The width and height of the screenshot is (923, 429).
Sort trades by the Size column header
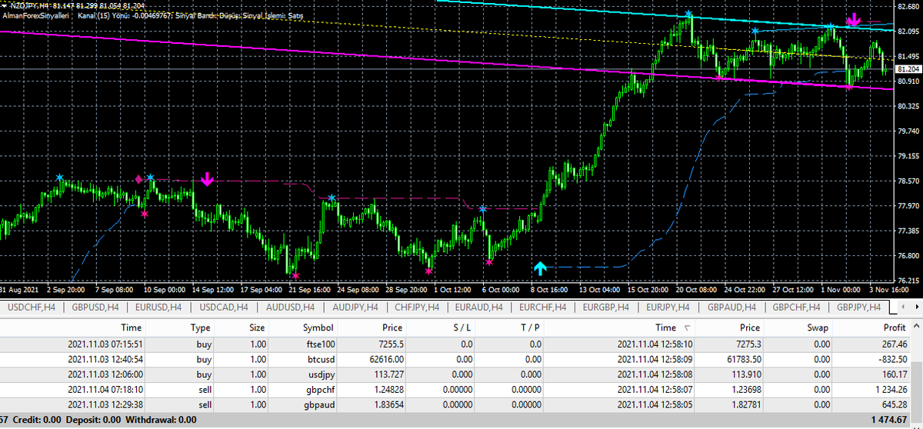[x=257, y=327]
